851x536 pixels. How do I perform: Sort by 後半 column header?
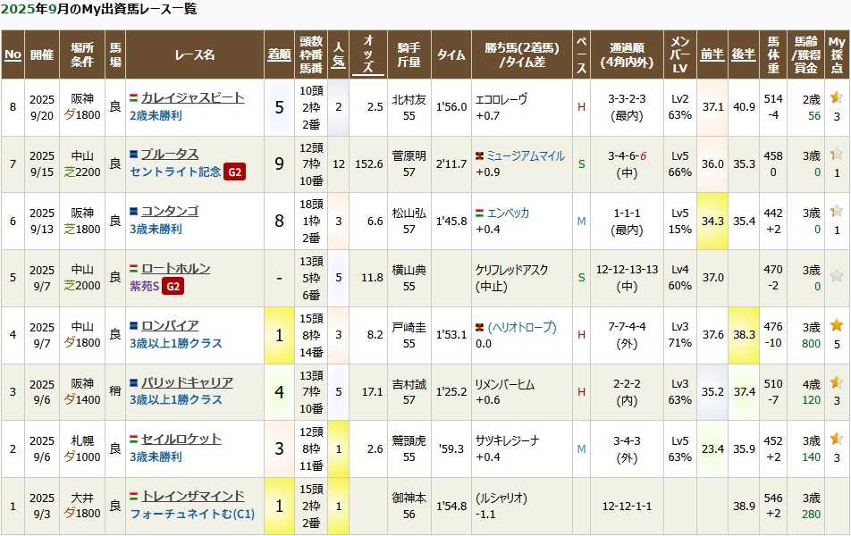(x=744, y=54)
